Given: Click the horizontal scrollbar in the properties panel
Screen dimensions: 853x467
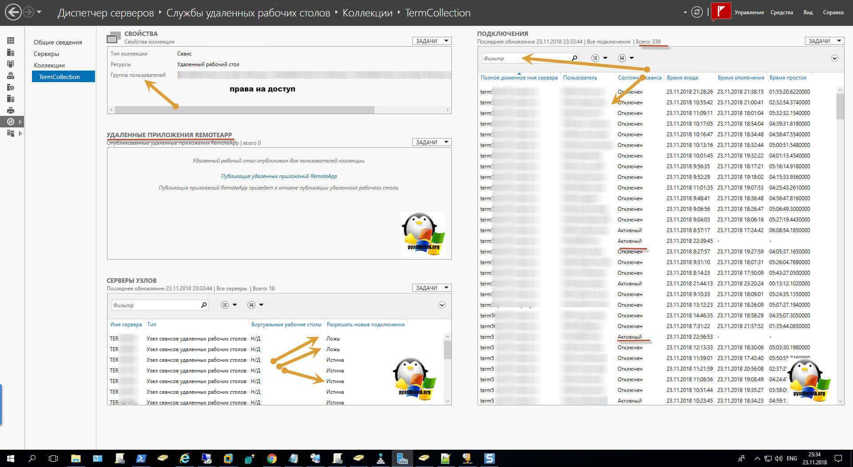Looking at the screenshot, I should pos(244,110).
